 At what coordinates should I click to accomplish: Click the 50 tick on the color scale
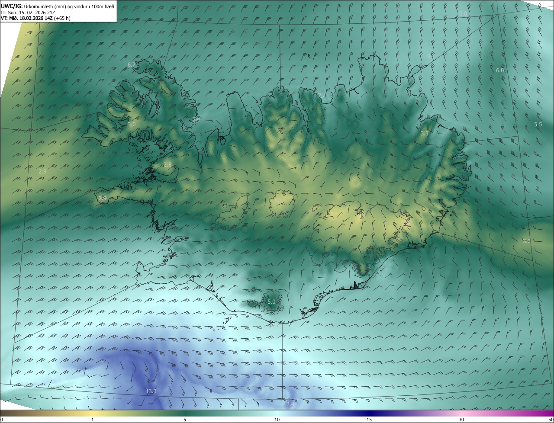pyautogui.click(x=551, y=420)
